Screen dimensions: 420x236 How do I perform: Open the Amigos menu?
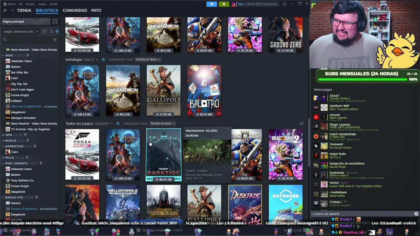click(30, 4)
